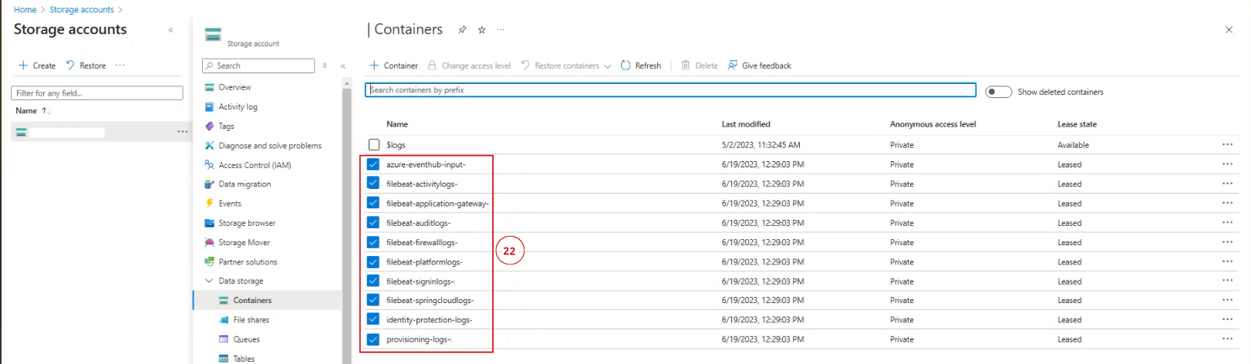Open the Home breadcrumb link
The width and height of the screenshot is (1251, 364).
(25, 10)
